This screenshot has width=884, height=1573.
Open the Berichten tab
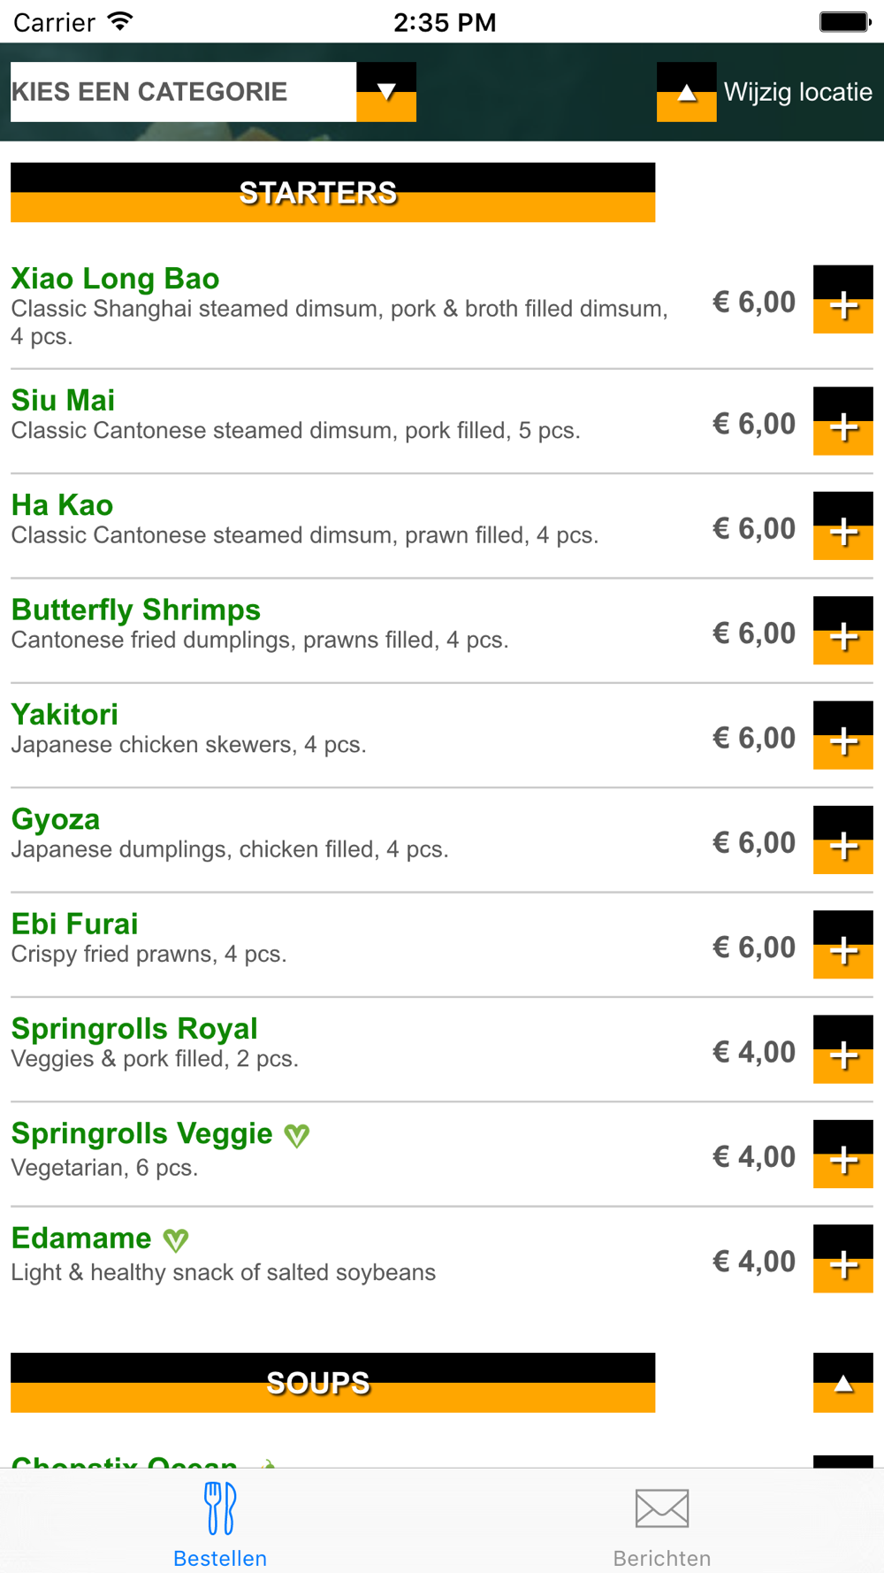click(662, 1522)
